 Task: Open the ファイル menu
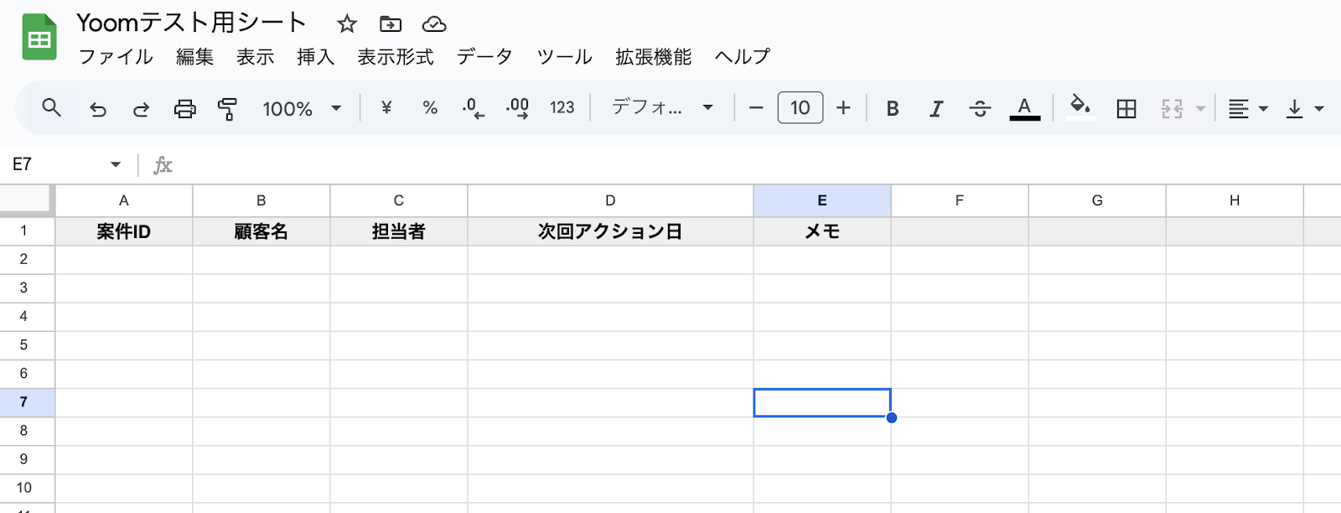[x=116, y=57]
